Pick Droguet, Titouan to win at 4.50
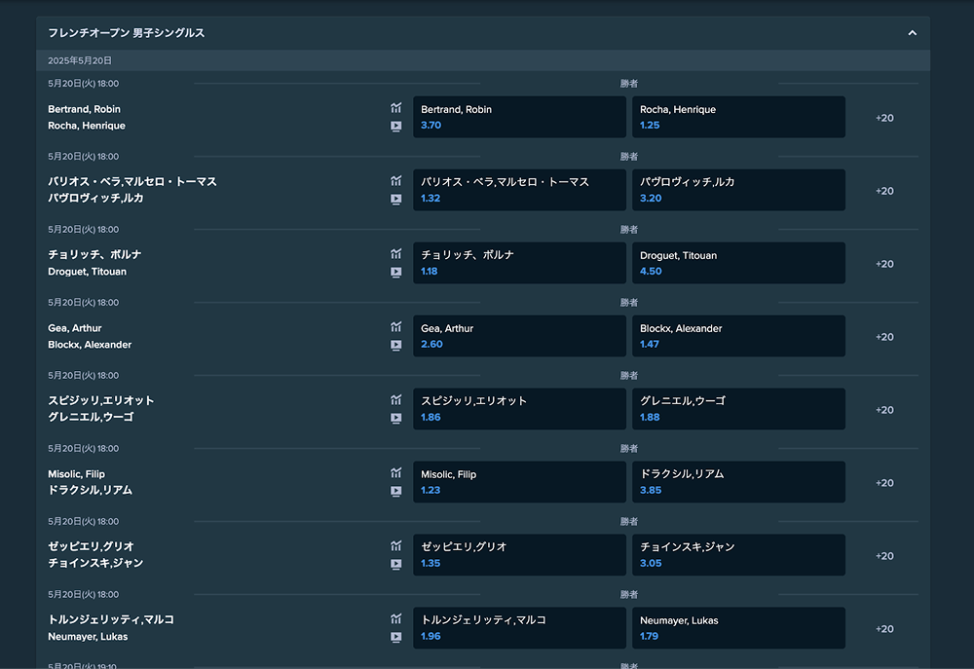 [x=738, y=263]
